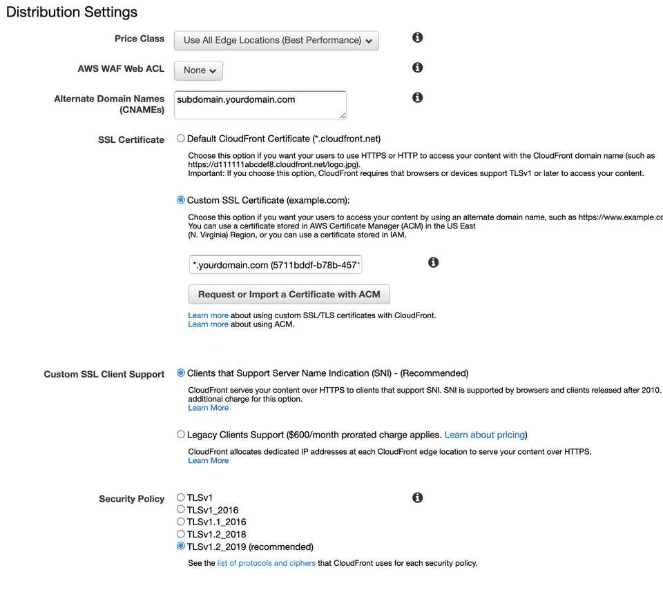This screenshot has width=663, height=590.
Task: Click the info icon beside AWS WAF Web ACL
Action: [417, 68]
